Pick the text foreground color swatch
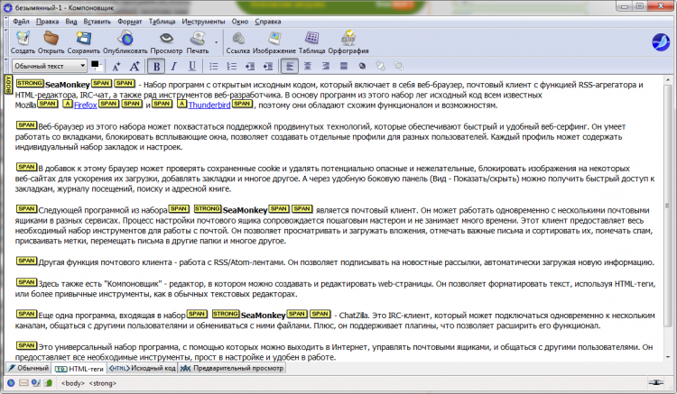The image size is (677, 394). pos(96,66)
